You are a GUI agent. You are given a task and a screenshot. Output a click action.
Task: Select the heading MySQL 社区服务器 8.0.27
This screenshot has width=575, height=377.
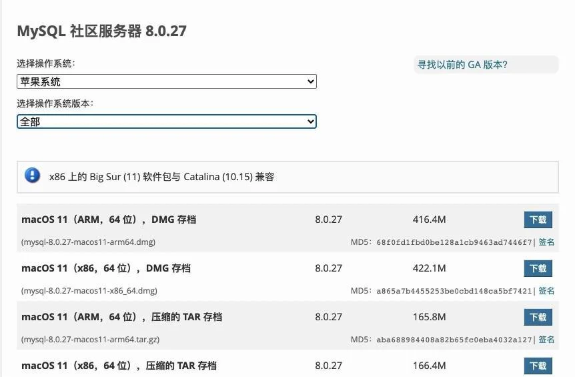pos(101,31)
